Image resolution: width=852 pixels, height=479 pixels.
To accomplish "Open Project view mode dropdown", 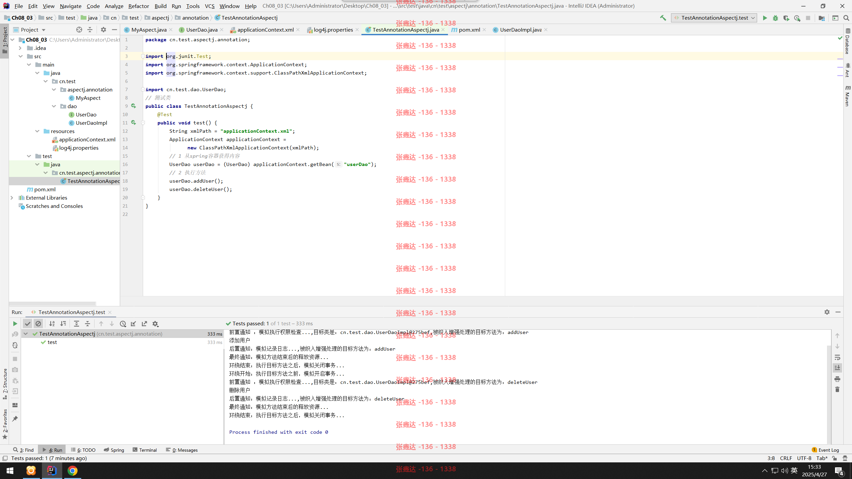I will point(44,30).
